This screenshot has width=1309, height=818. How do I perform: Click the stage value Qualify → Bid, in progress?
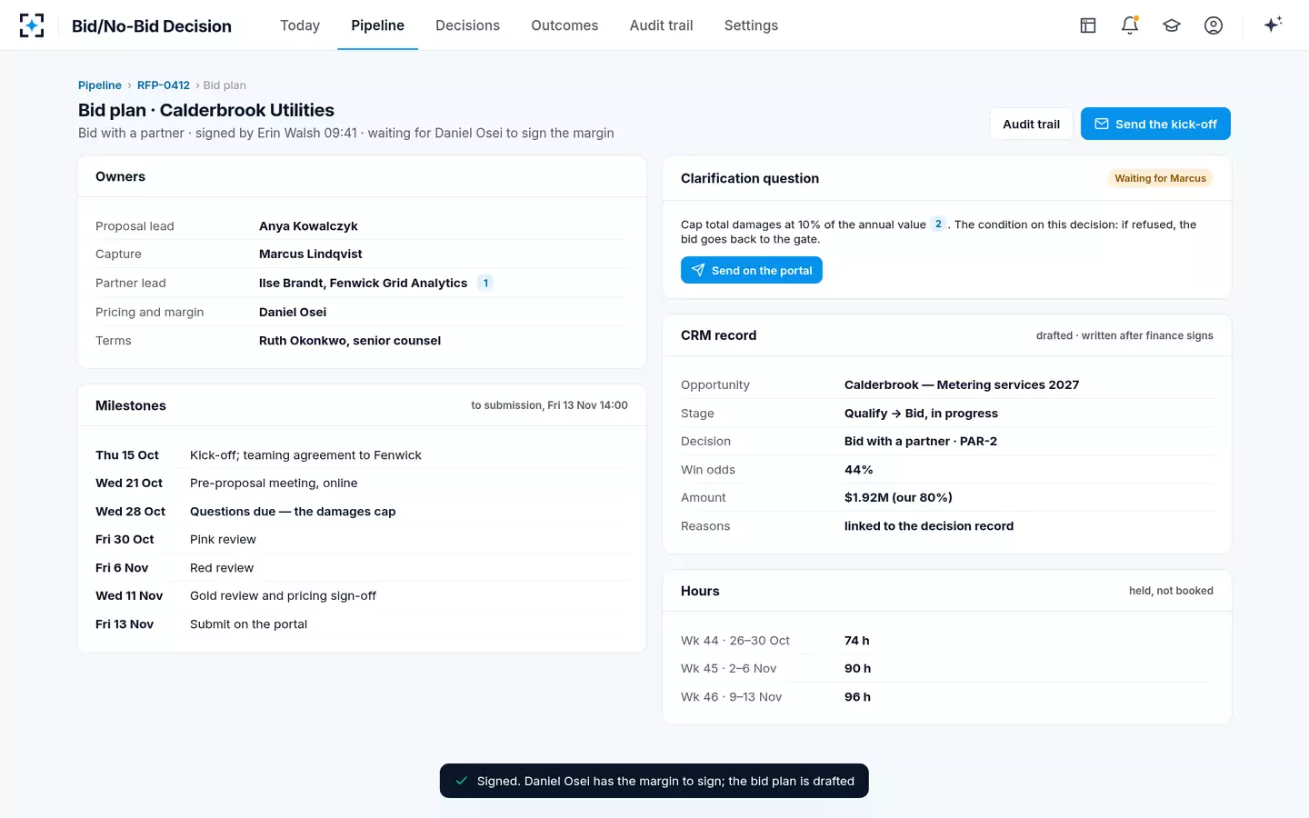coord(921,414)
